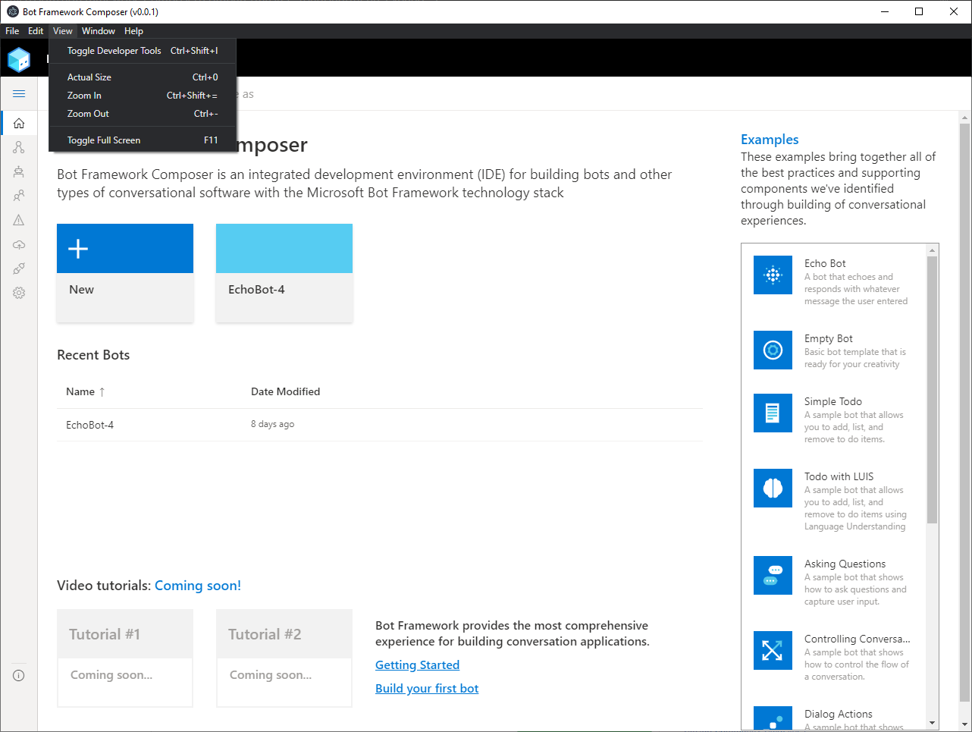The width and height of the screenshot is (972, 732).
Task: Click the Date Modified column header
Action: pyautogui.click(x=285, y=391)
